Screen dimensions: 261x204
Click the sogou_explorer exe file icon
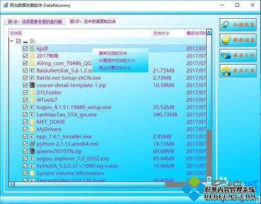[x=32, y=159]
